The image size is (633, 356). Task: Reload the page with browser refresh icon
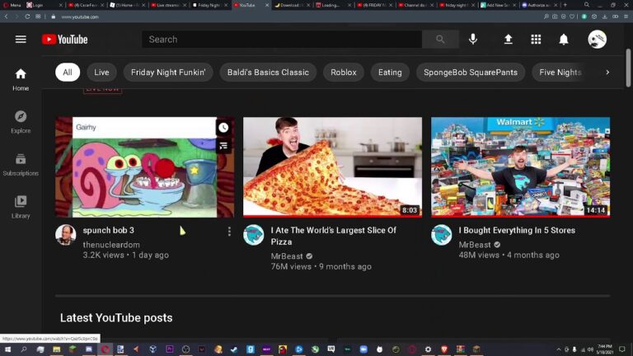tap(27, 16)
